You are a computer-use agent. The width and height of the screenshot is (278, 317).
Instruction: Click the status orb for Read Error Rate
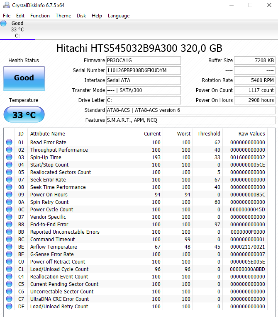9,142
